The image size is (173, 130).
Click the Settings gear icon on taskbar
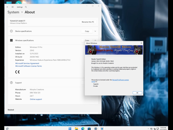coord(95,129)
